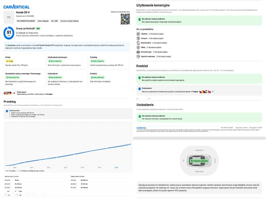
Task: Click green checkmark in Kradzież result box
Action: 139,78
